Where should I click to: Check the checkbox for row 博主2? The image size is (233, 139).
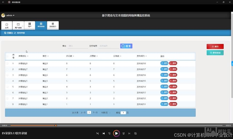[x=7, y=98]
